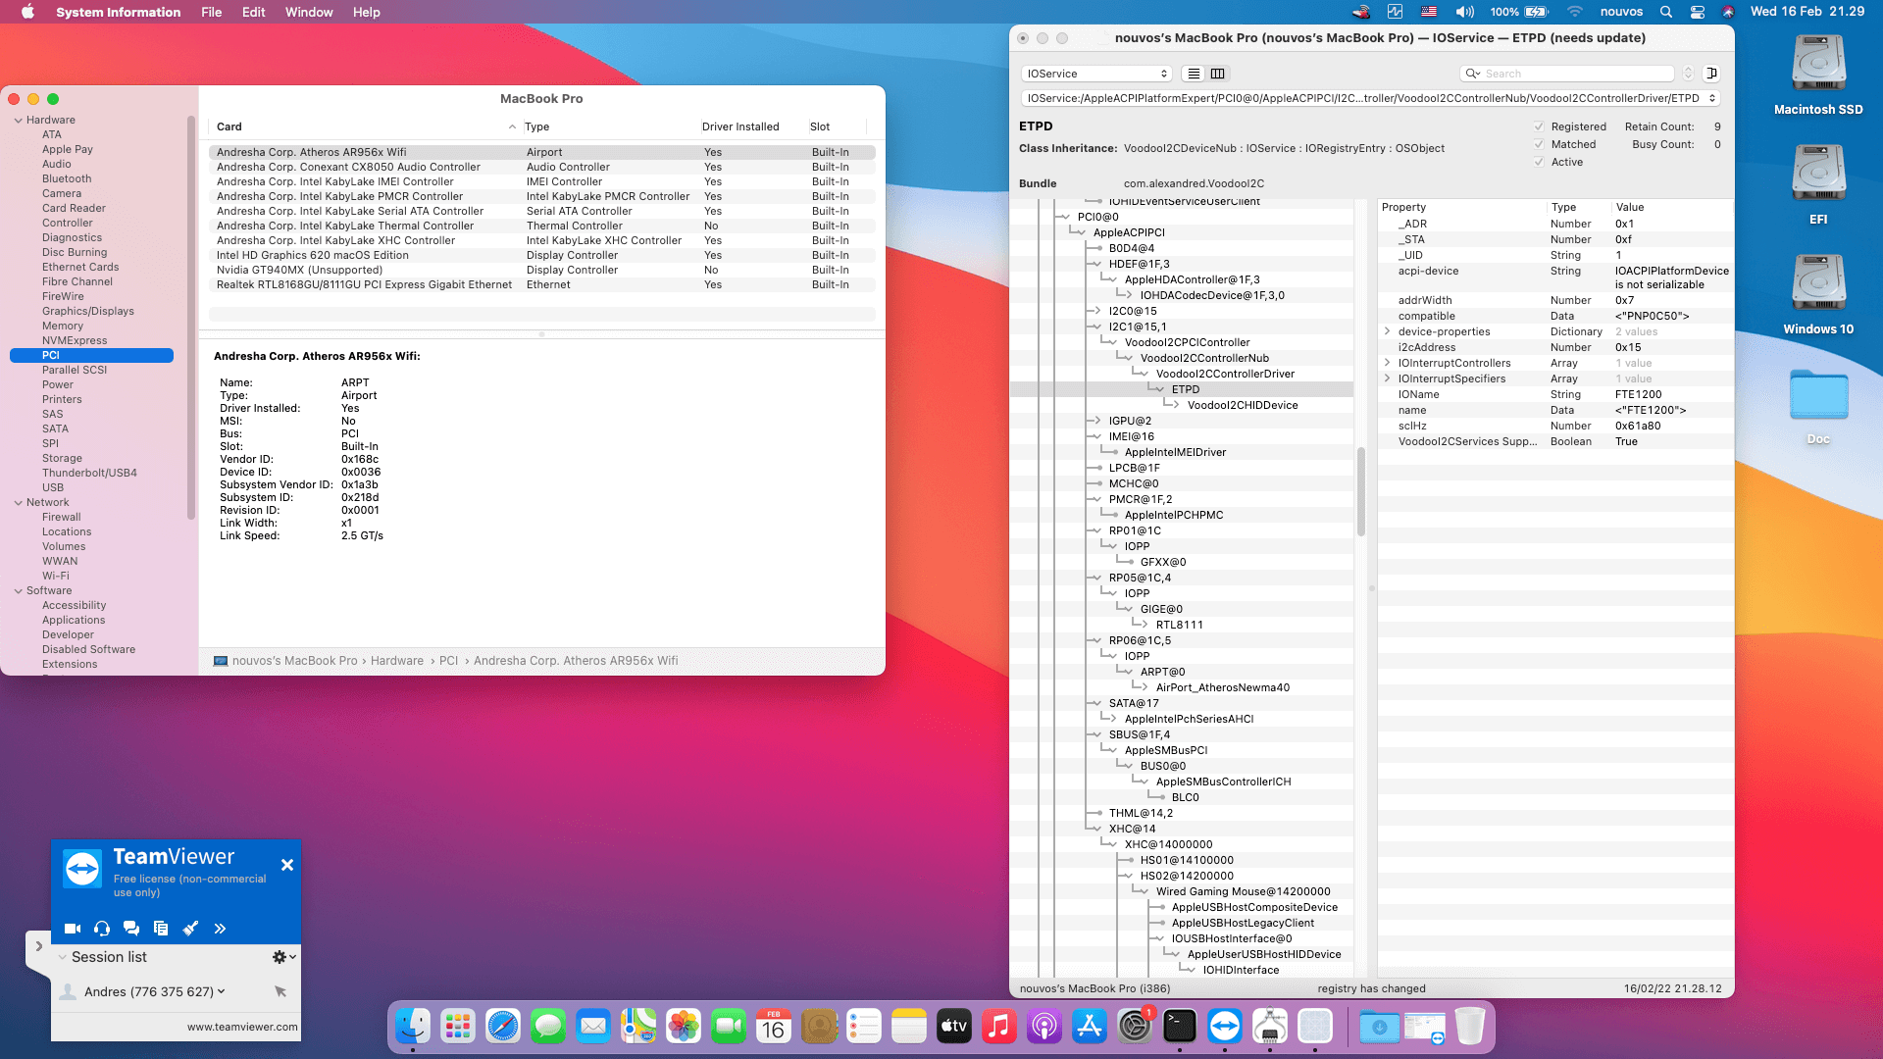Viewport: 1883px width, 1059px height.
Task: Select the Nvidia GT940MX row
Action: coord(299,270)
